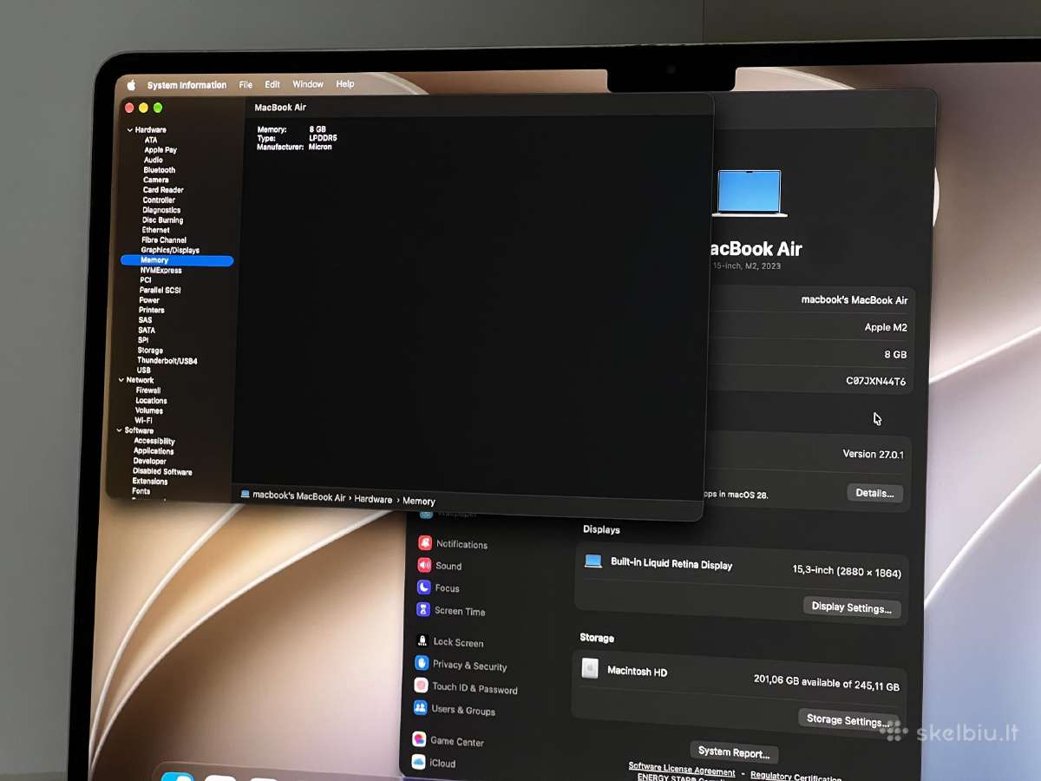
Task: Click the Details... button for macOS version
Action: 874,493
